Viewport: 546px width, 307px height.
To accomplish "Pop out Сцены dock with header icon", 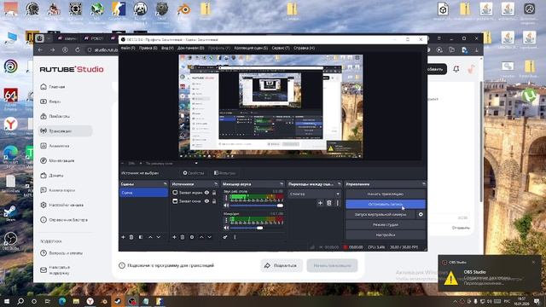I will click(165, 184).
